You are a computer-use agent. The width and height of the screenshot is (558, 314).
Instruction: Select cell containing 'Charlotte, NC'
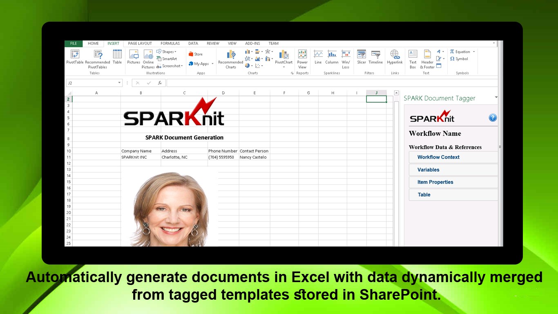coord(184,157)
